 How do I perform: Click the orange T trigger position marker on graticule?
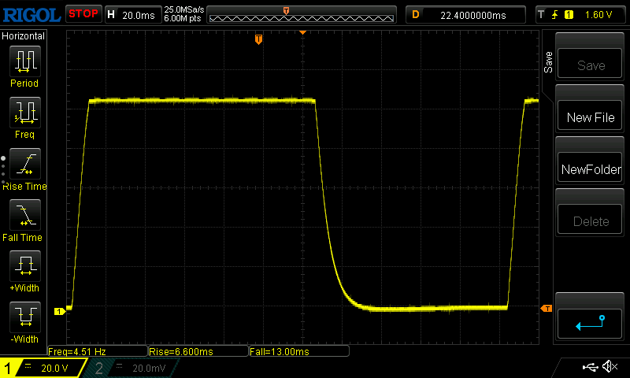click(258, 39)
